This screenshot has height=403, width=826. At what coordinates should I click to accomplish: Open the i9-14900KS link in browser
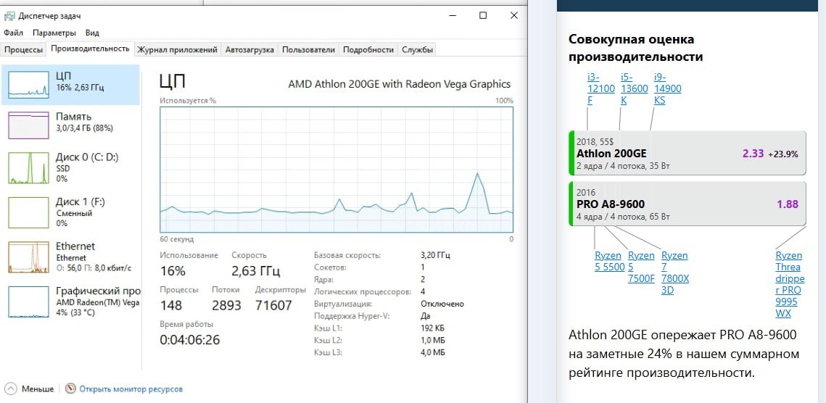pyautogui.click(x=667, y=88)
